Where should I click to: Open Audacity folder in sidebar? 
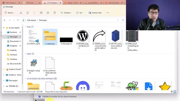(13, 50)
